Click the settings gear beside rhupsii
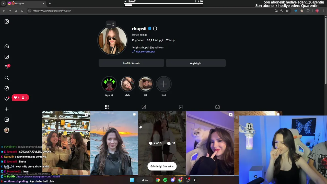 (x=155, y=29)
